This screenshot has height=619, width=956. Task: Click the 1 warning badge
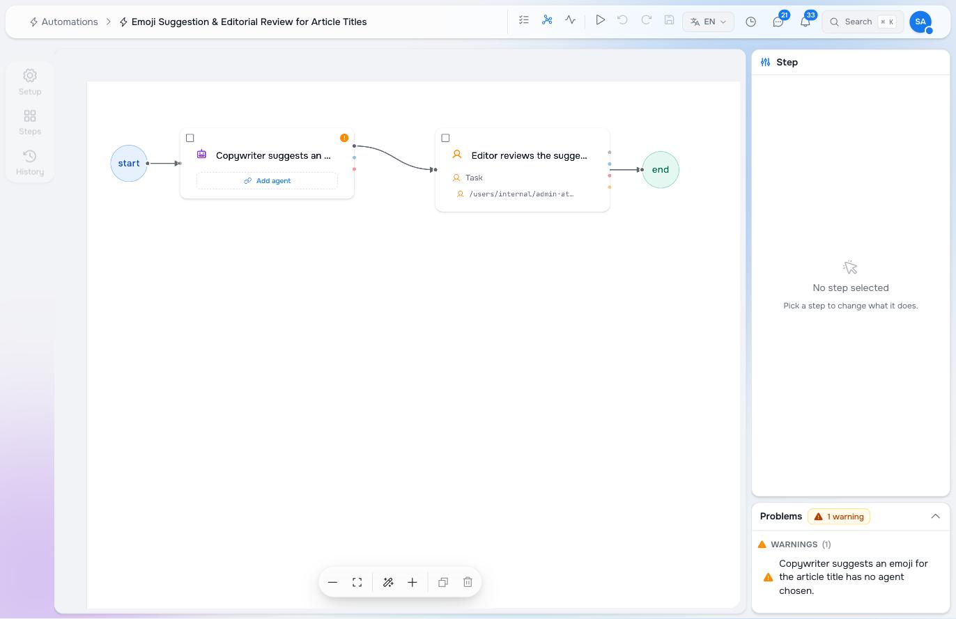pos(839,517)
